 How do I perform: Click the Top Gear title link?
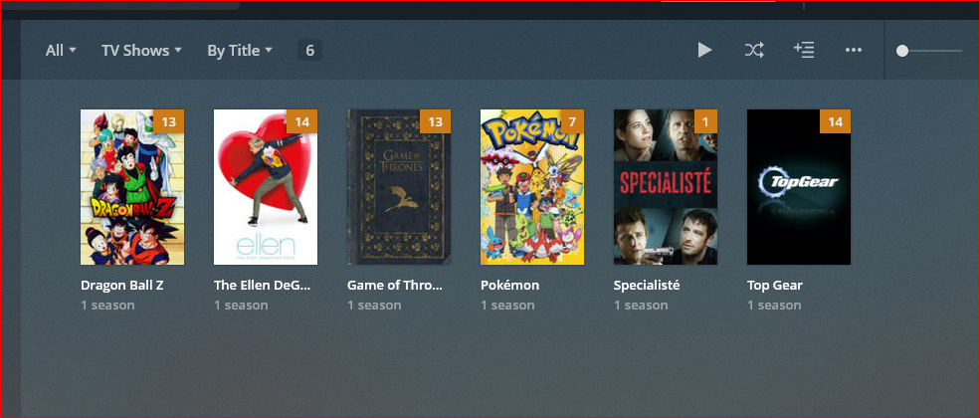coord(774,285)
